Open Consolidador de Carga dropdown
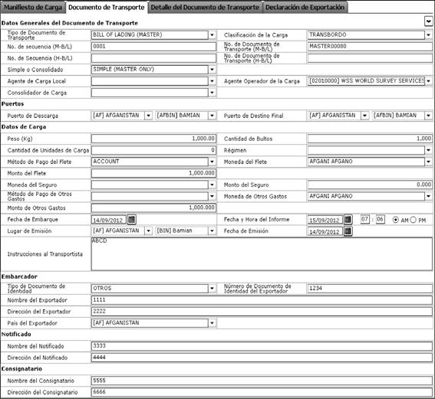The width and height of the screenshot is (435, 399). 212,93
